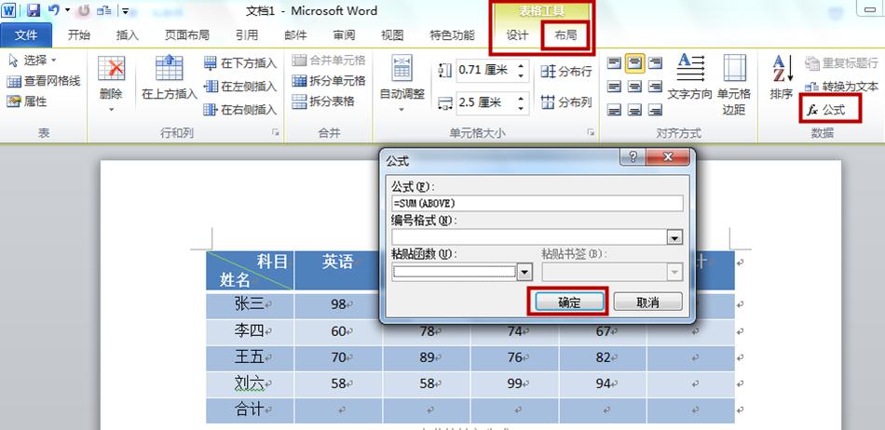Open table 属性 properties
This screenshot has height=430, width=885.
click(x=27, y=102)
